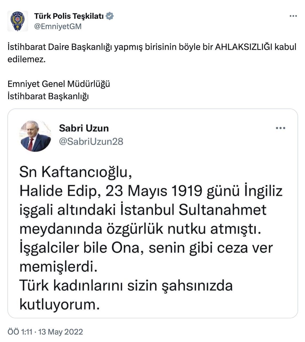Visit the @SabriUzun28 handle
305x342 pixels.
point(91,141)
